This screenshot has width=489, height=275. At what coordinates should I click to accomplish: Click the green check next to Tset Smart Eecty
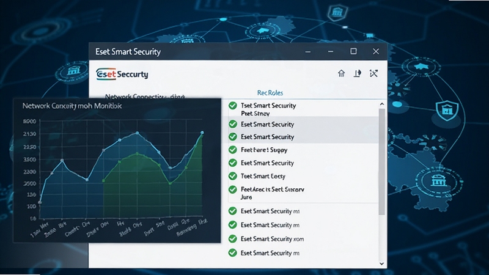click(x=233, y=176)
